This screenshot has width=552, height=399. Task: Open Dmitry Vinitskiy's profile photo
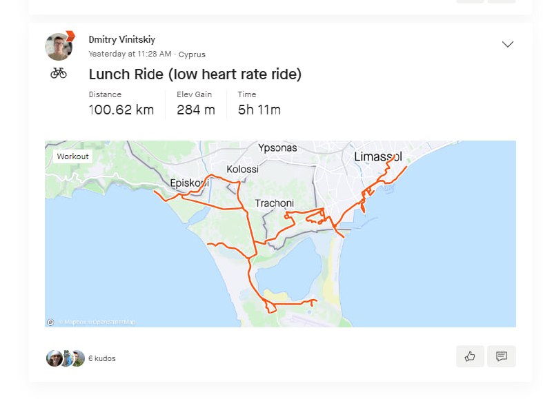[x=58, y=46]
